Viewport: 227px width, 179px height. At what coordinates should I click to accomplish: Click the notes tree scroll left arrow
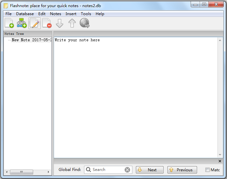pyautogui.click(x=7, y=172)
